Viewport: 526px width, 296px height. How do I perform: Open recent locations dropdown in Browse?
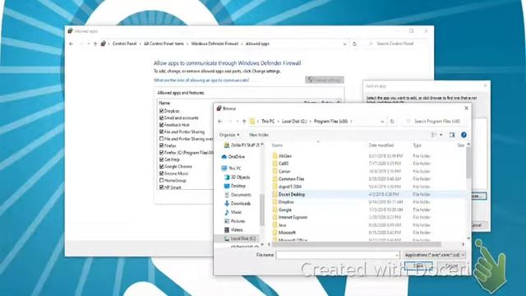(x=238, y=122)
